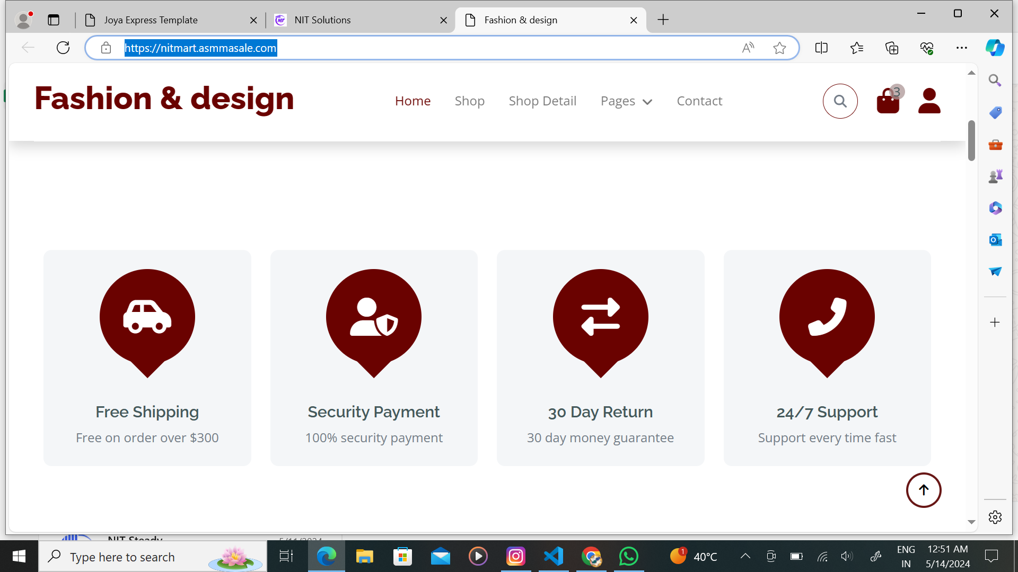Click the scroll-to-top arrow button
Viewport: 1018px width, 572px height.
pyautogui.click(x=923, y=490)
